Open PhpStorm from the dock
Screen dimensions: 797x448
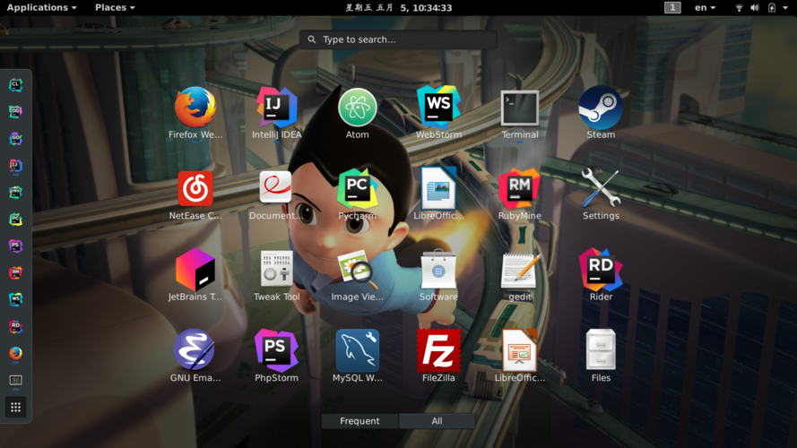(16, 246)
